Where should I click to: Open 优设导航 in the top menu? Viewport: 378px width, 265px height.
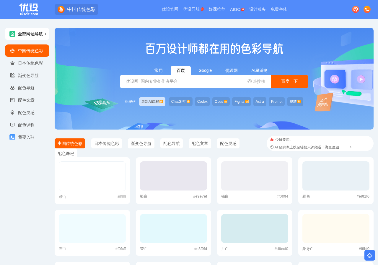tap(191, 9)
